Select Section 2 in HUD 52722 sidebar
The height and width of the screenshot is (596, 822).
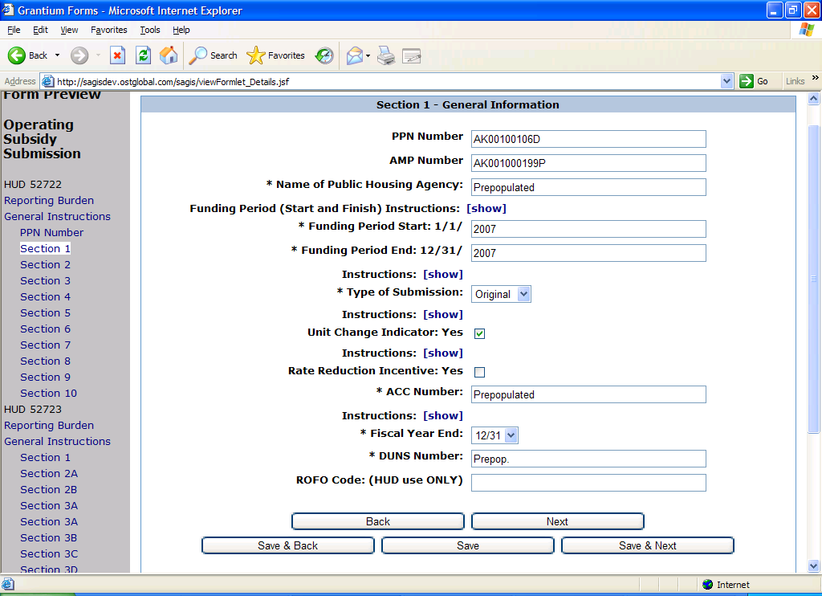click(x=45, y=264)
